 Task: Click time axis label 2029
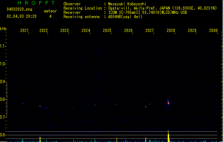[x=192, y=31]
